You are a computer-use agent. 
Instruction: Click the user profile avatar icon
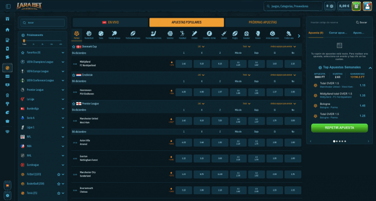[x=367, y=6]
